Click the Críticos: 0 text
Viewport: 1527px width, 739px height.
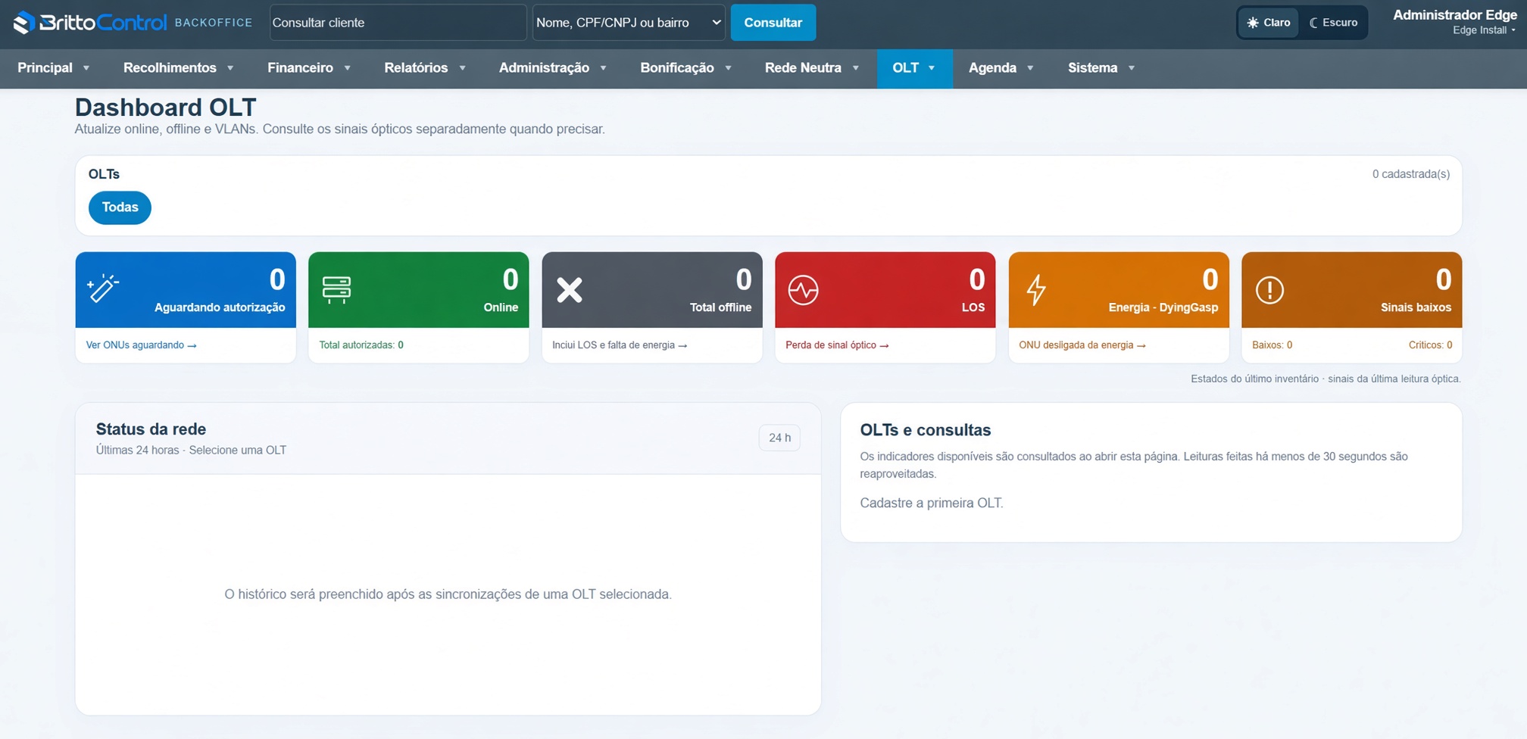click(1430, 345)
